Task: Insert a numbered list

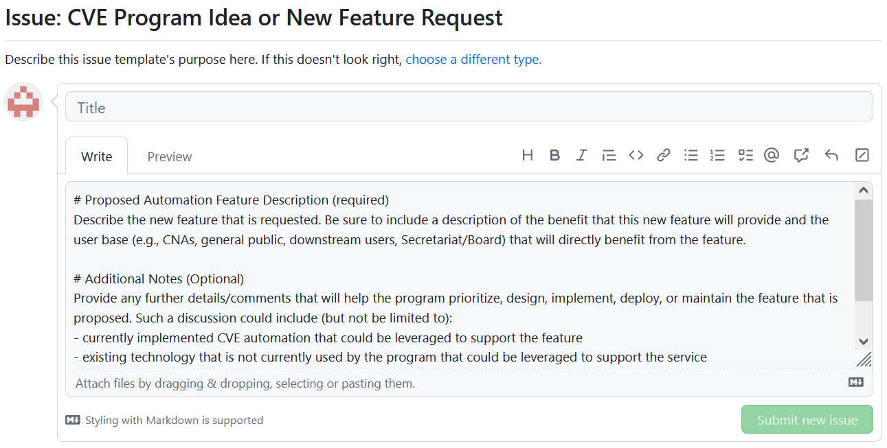Action: (717, 155)
